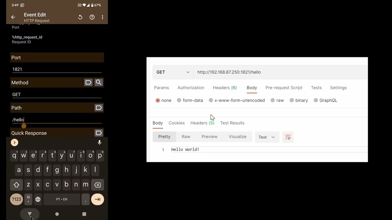Tap the keyboard microphone icon
Screen dimensions: 392x220
click(x=100, y=142)
